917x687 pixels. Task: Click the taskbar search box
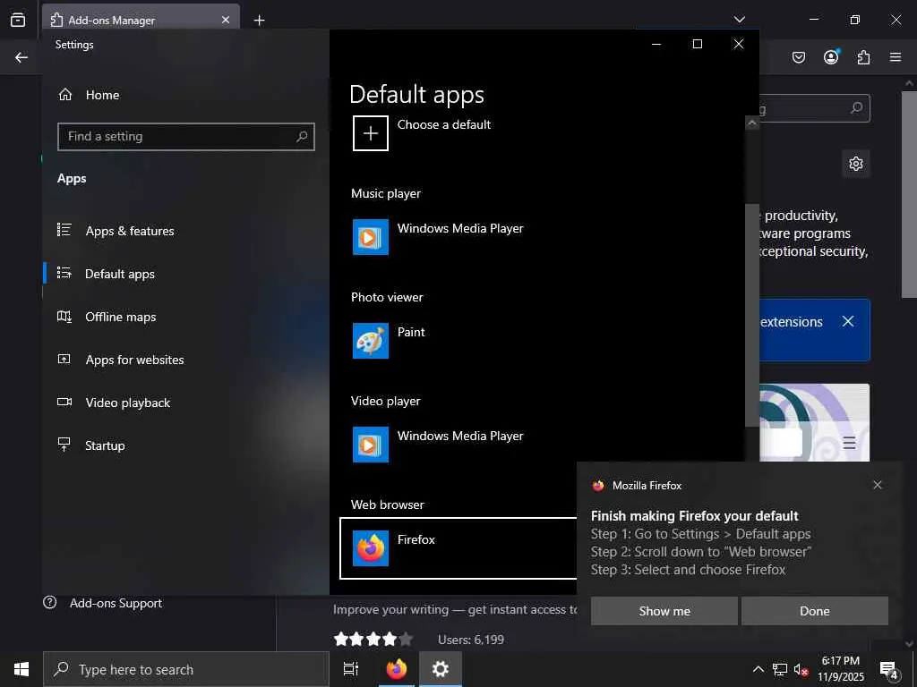click(186, 669)
